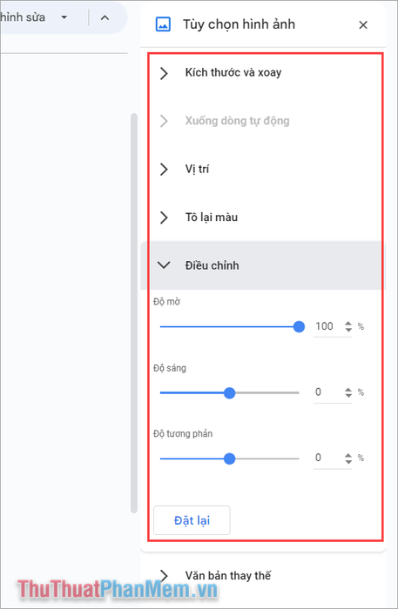Hide the menus with the up-caret icon
The image size is (398, 609).
[x=105, y=17]
